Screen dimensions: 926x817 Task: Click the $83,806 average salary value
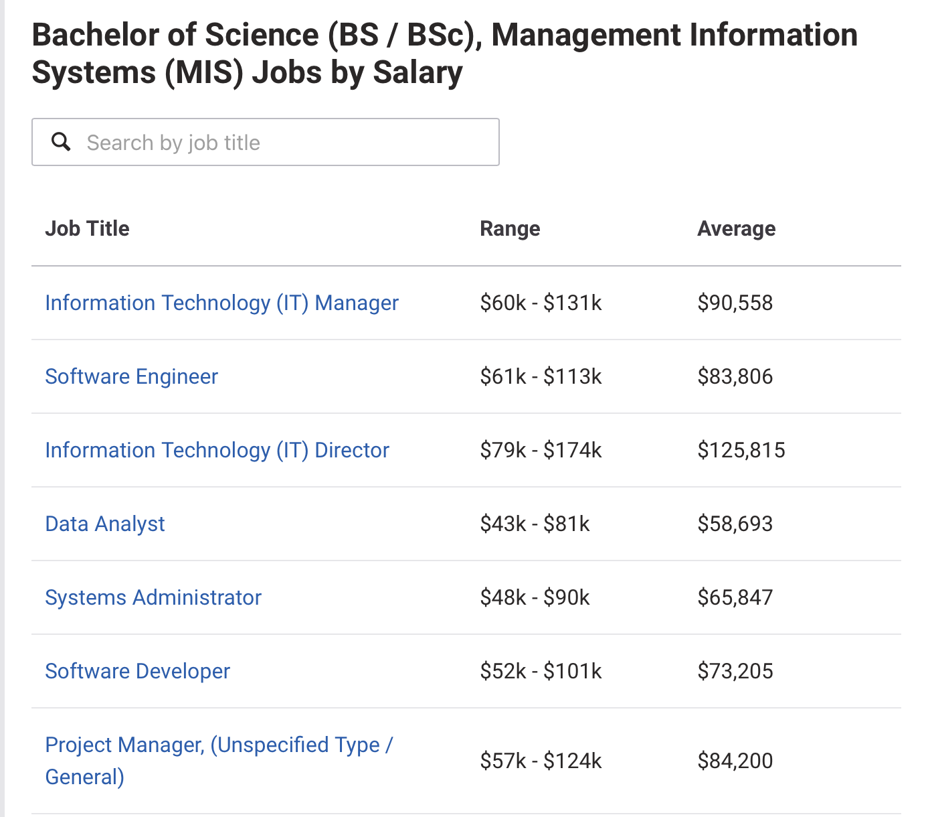[x=735, y=376]
